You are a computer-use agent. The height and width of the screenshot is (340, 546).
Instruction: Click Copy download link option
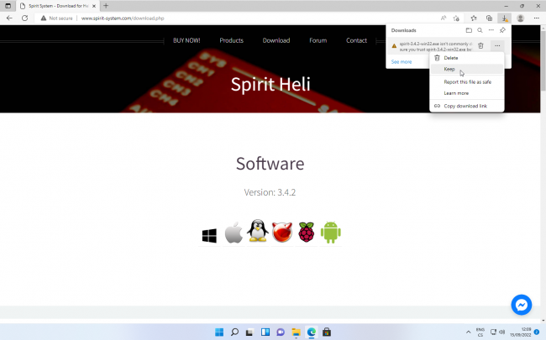pyautogui.click(x=467, y=105)
